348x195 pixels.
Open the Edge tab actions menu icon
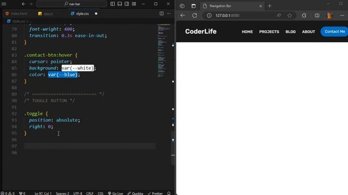[x=194, y=6]
